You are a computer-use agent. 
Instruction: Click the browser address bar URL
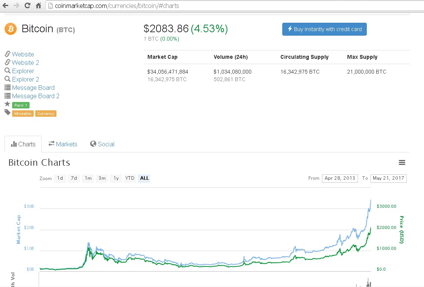pos(117,6)
